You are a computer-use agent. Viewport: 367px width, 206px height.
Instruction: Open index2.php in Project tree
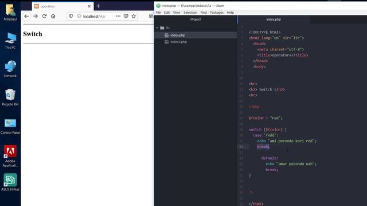178,42
